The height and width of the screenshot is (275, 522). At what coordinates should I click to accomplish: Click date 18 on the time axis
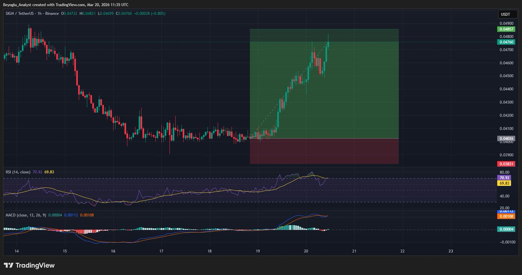point(210,251)
